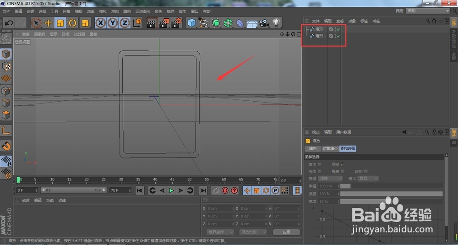
Task: Open the floor environment icon
Action: [252, 23]
